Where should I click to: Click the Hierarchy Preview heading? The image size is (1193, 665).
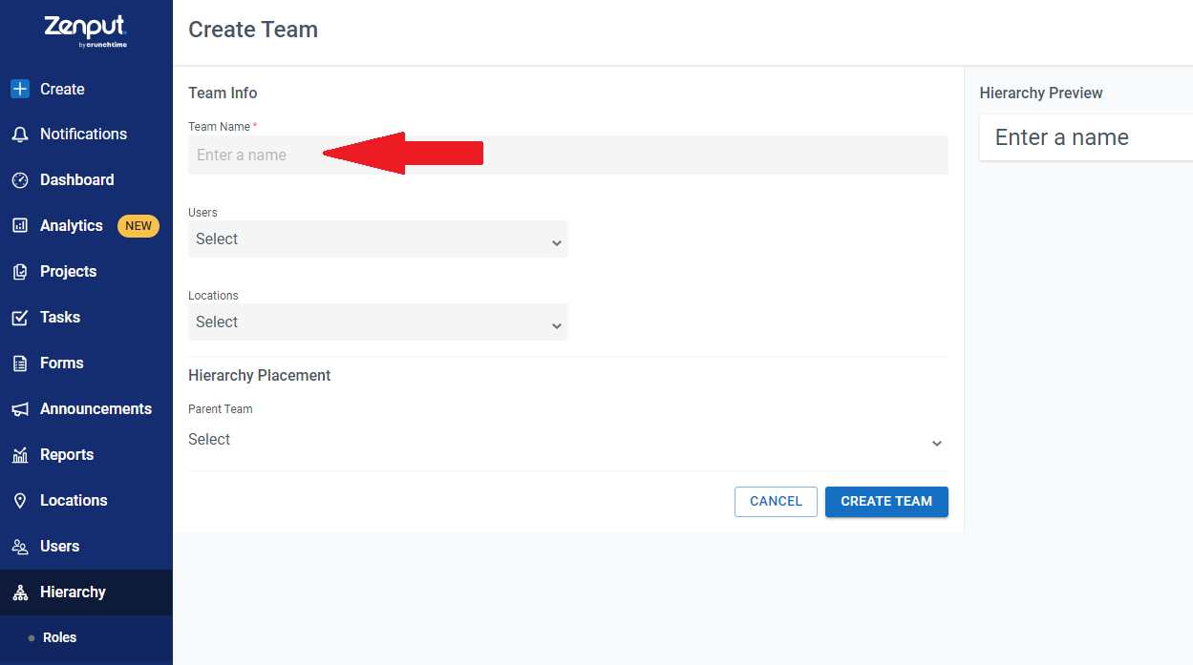[x=1041, y=93]
